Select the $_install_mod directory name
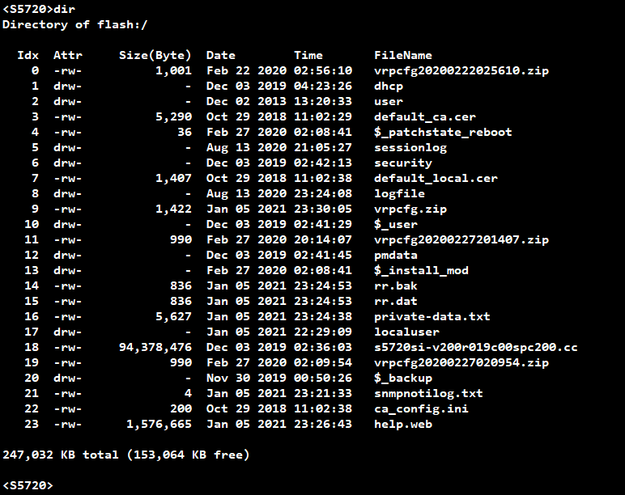This screenshot has height=495, width=625. 421,271
